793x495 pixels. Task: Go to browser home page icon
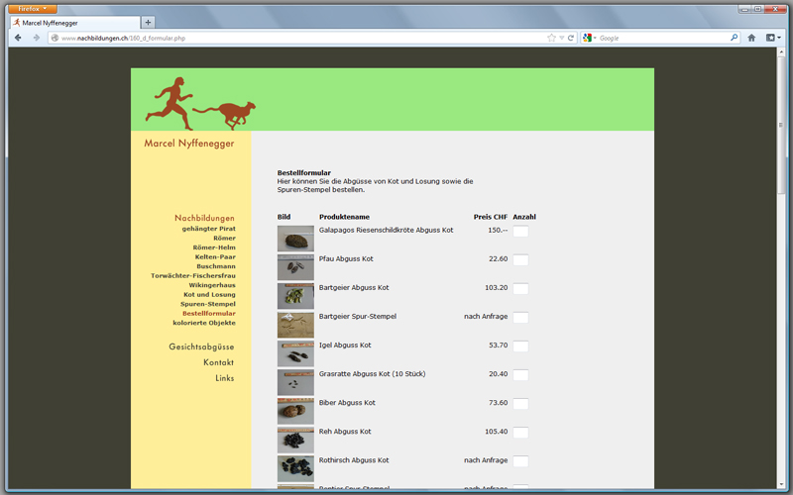[751, 38]
